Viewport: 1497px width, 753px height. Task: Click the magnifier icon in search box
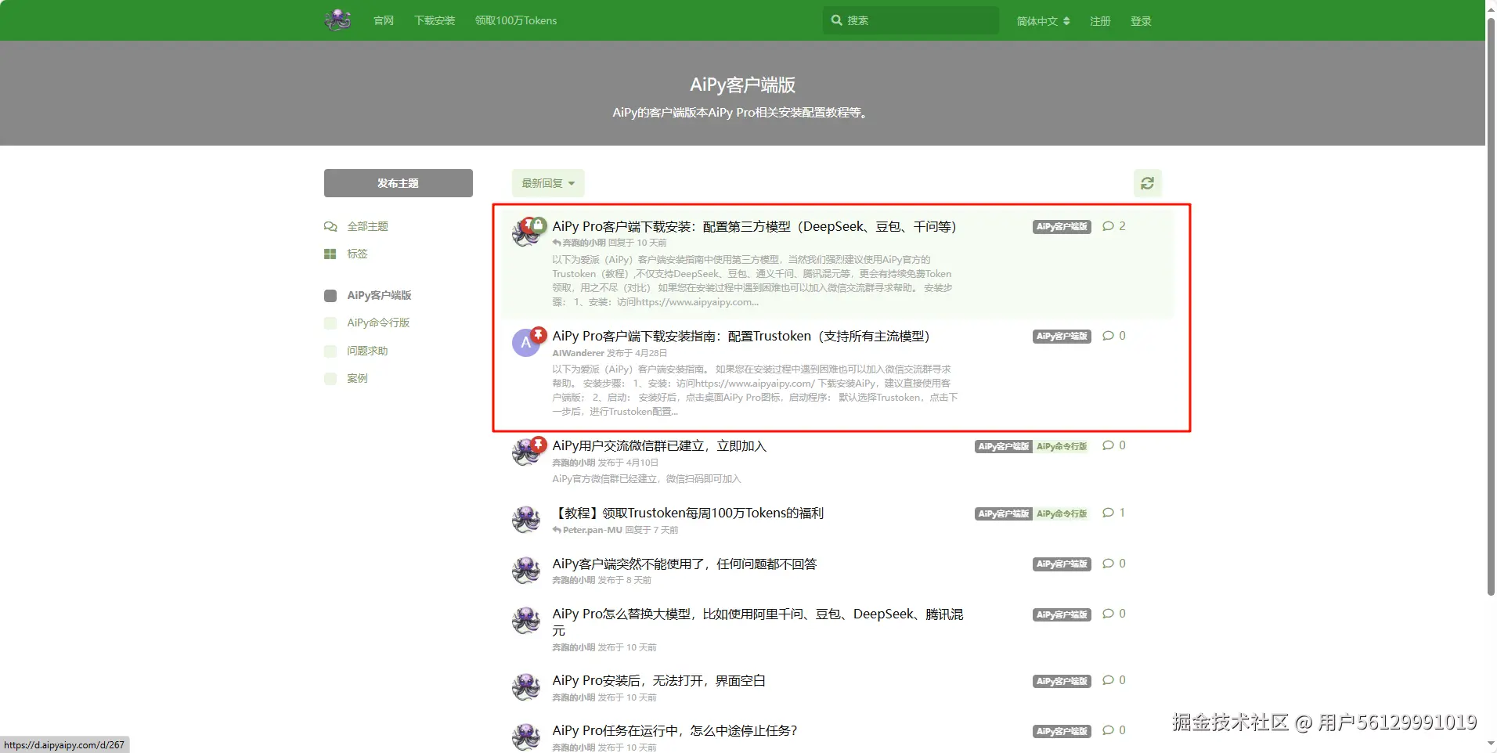click(836, 20)
